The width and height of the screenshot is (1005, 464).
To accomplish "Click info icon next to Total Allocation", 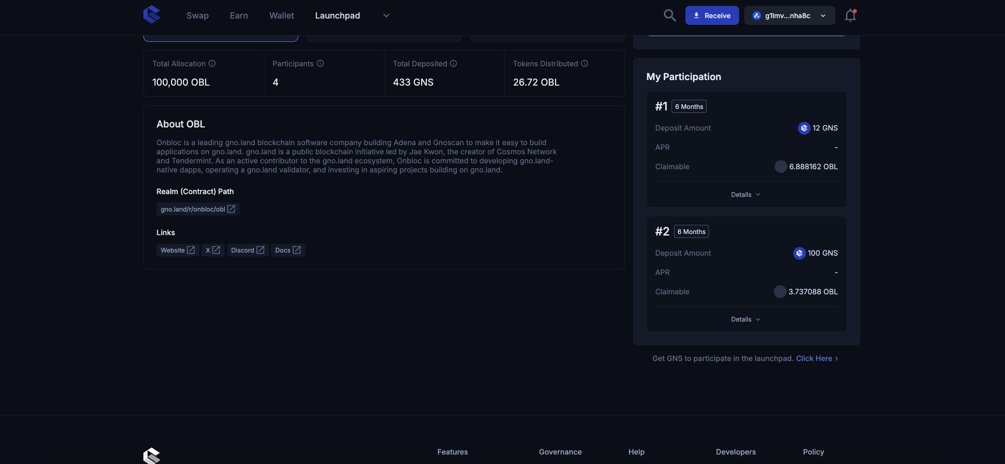I will 212,64.
